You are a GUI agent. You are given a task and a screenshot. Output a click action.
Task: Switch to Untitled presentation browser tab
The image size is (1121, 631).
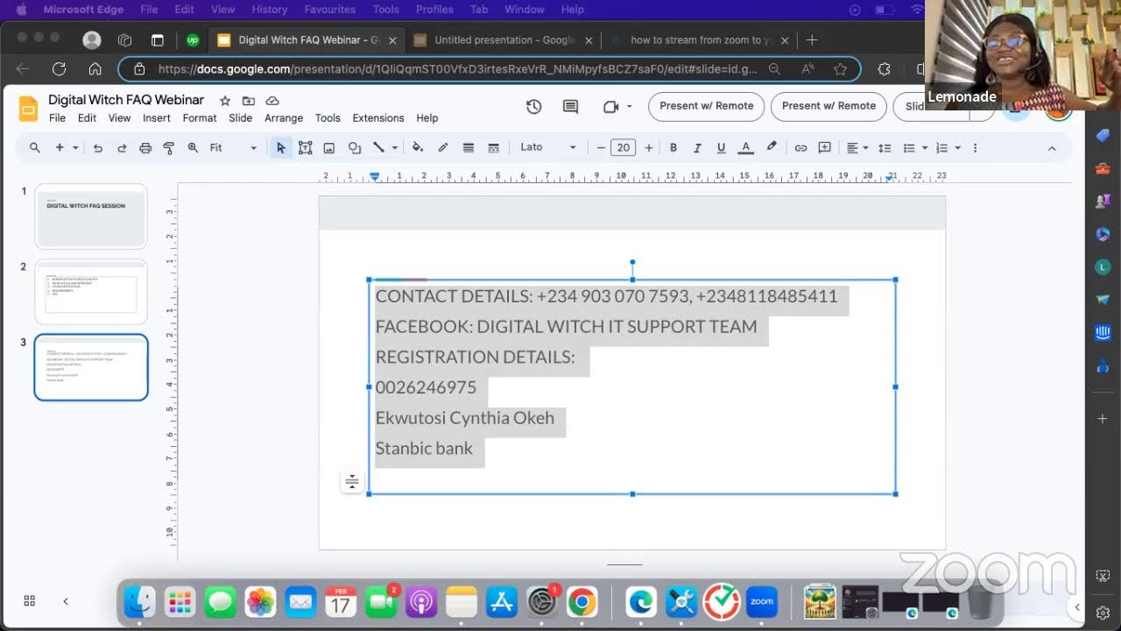504,40
